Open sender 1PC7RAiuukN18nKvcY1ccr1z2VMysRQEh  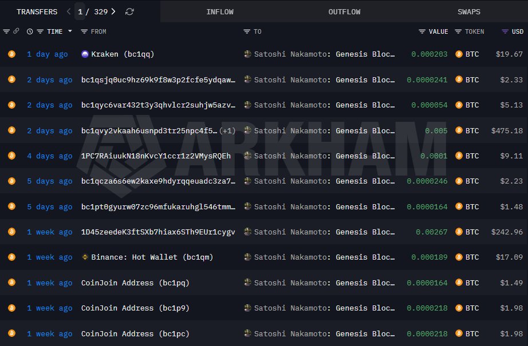(156, 156)
